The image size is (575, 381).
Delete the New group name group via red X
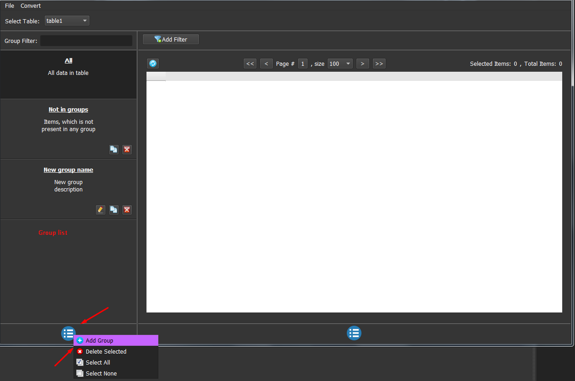[127, 210]
